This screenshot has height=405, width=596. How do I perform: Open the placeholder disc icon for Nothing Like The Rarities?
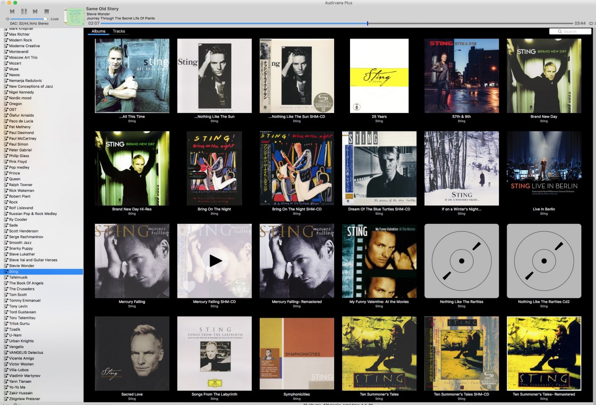click(461, 261)
